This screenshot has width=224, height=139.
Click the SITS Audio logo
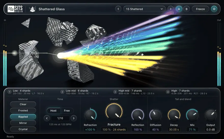tap(15, 9)
